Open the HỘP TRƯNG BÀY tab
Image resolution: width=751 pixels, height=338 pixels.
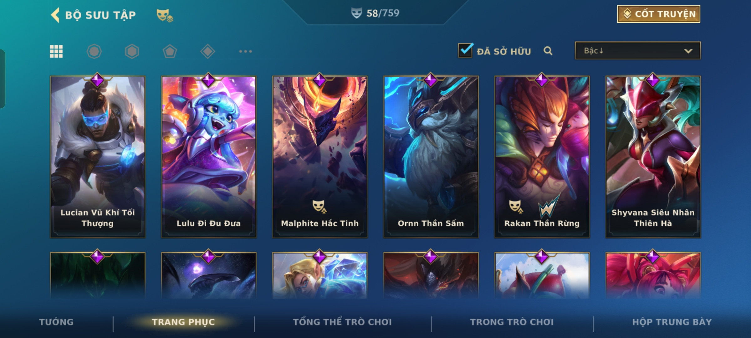pos(672,322)
